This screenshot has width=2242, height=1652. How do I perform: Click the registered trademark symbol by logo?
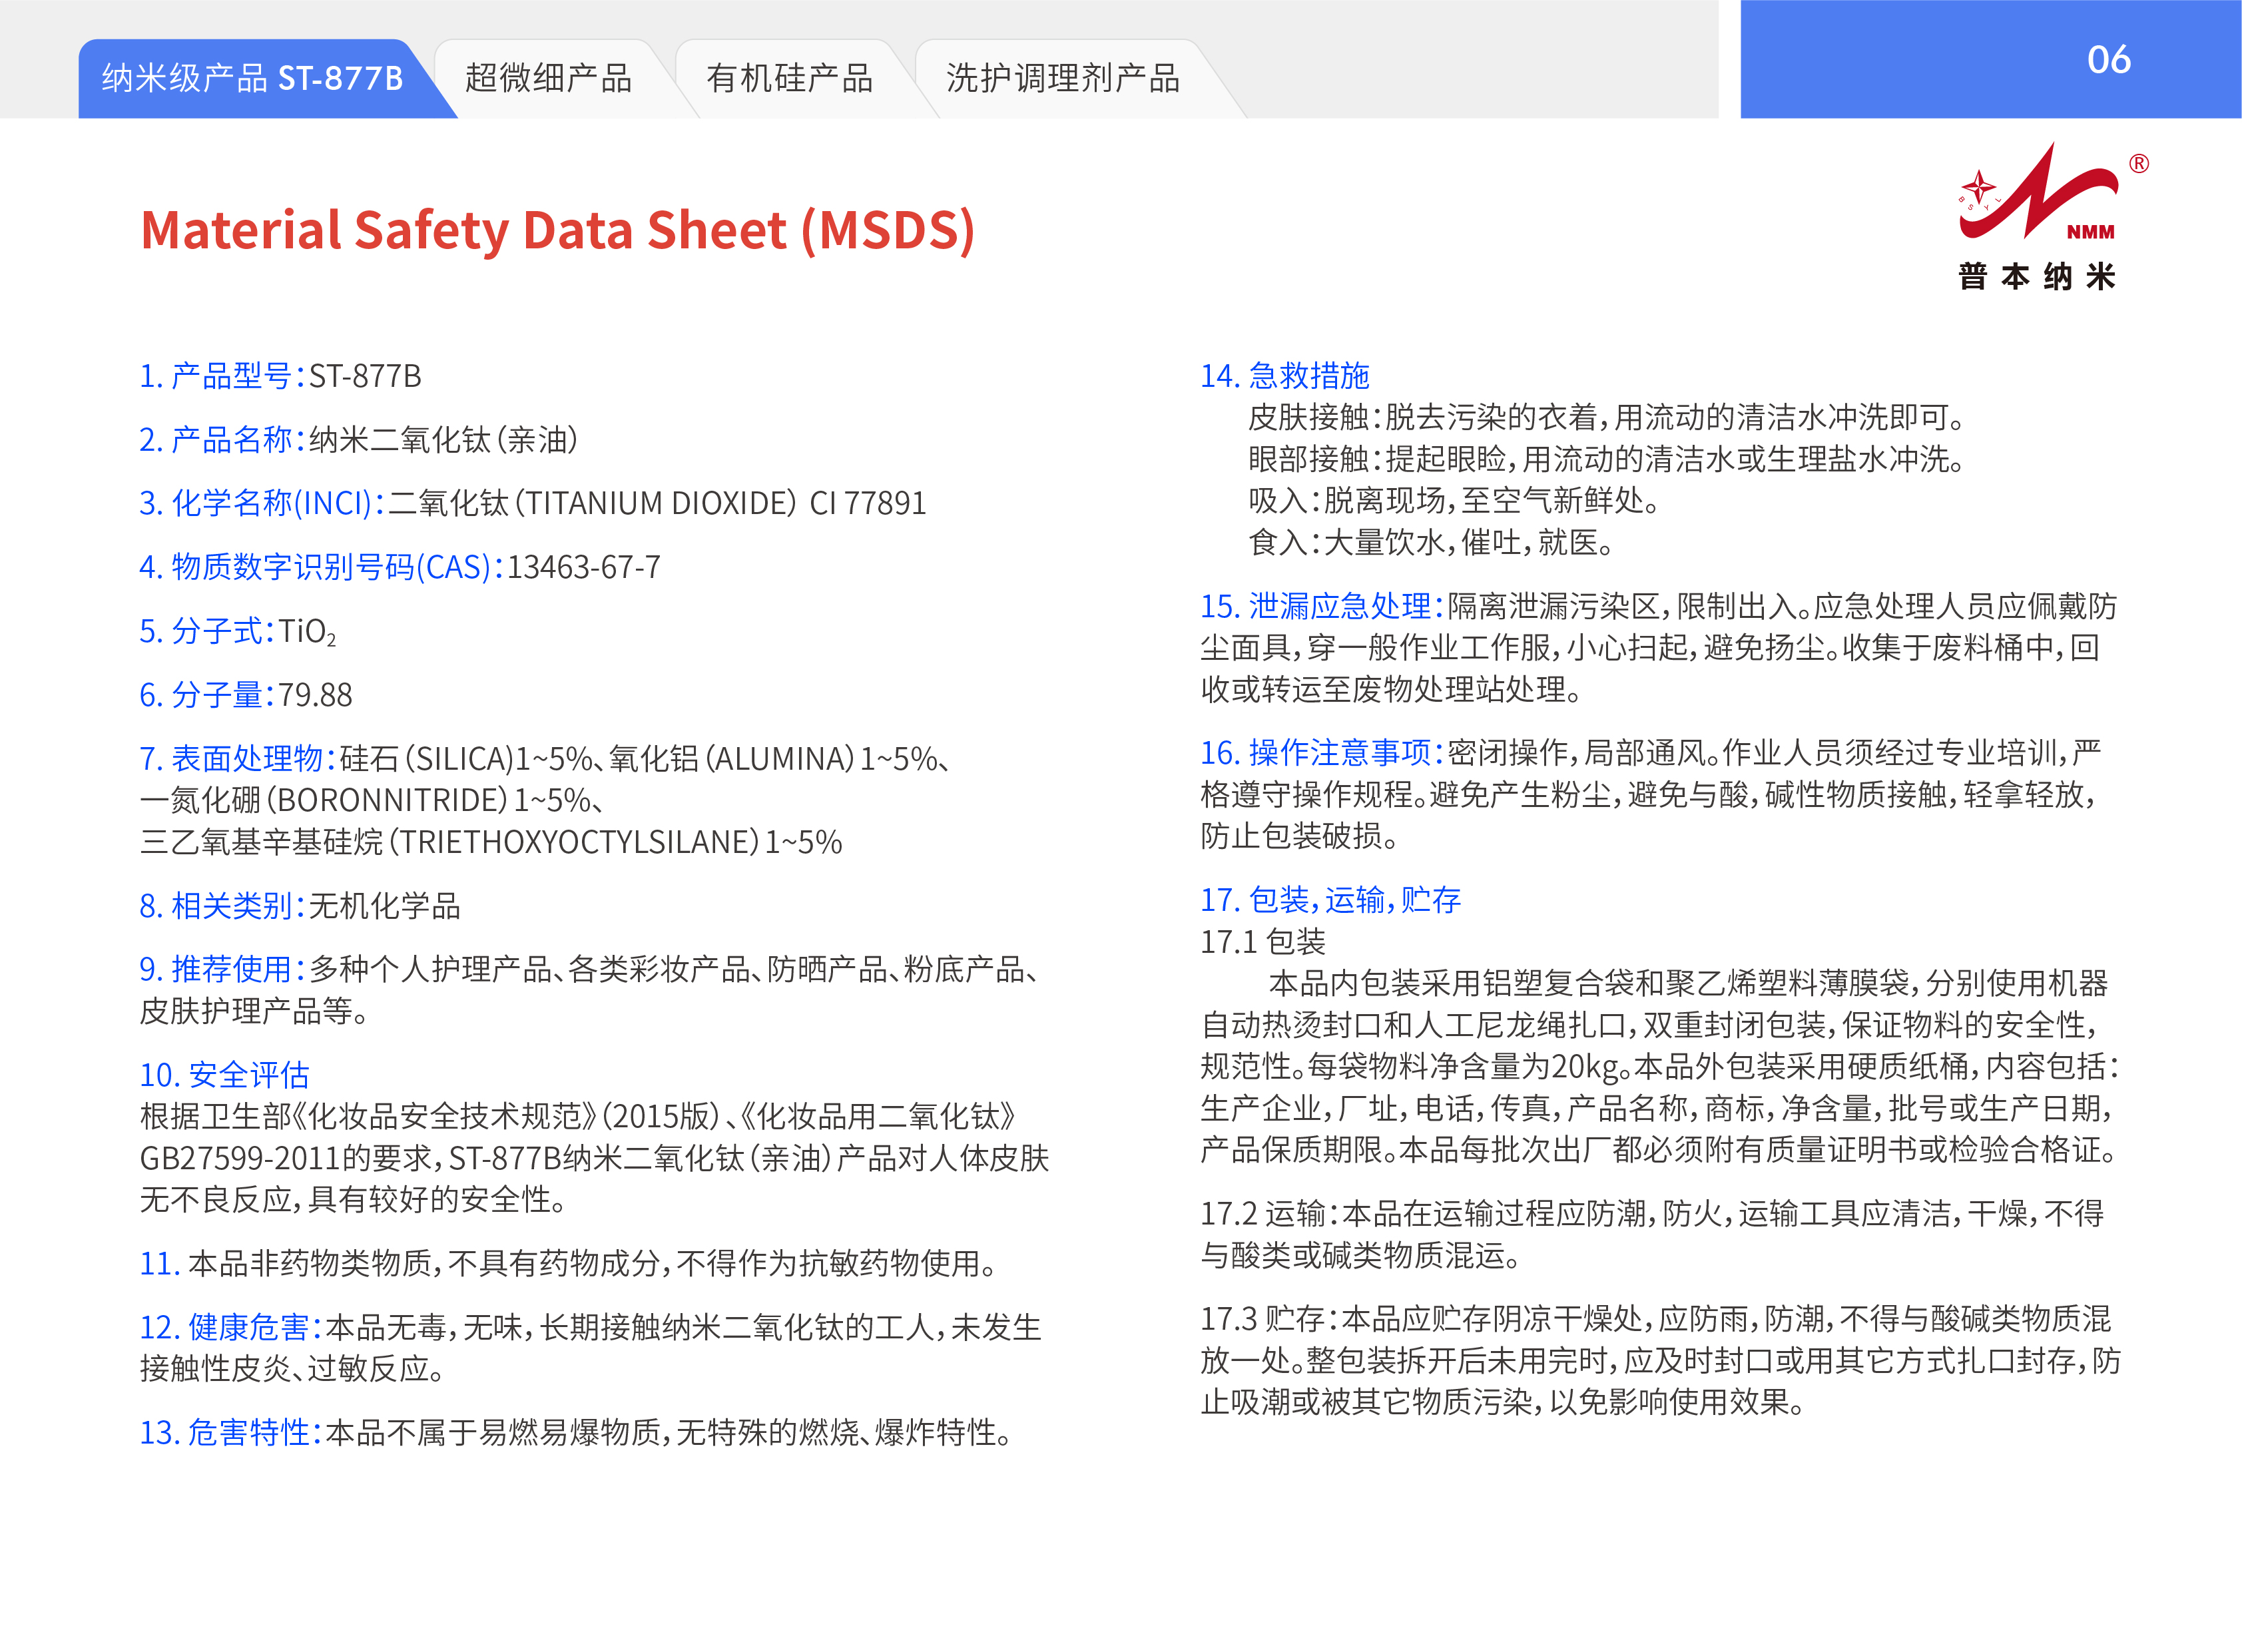pos(2138,163)
